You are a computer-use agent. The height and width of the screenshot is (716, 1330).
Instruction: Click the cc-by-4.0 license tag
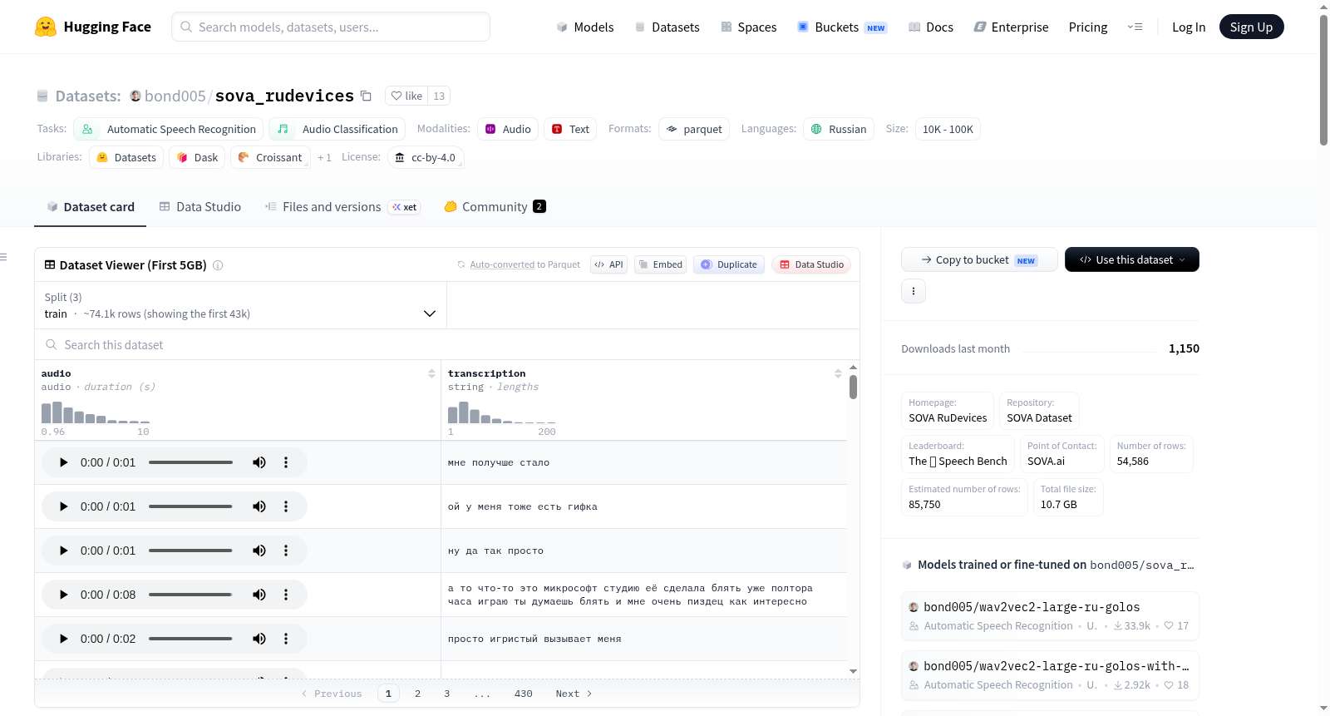click(426, 157)
